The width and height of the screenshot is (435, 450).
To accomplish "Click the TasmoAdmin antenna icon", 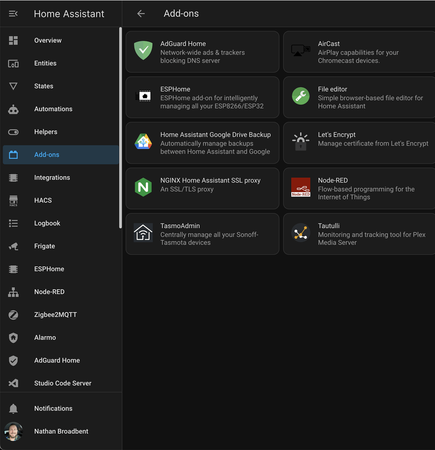I will coord(143,233).
